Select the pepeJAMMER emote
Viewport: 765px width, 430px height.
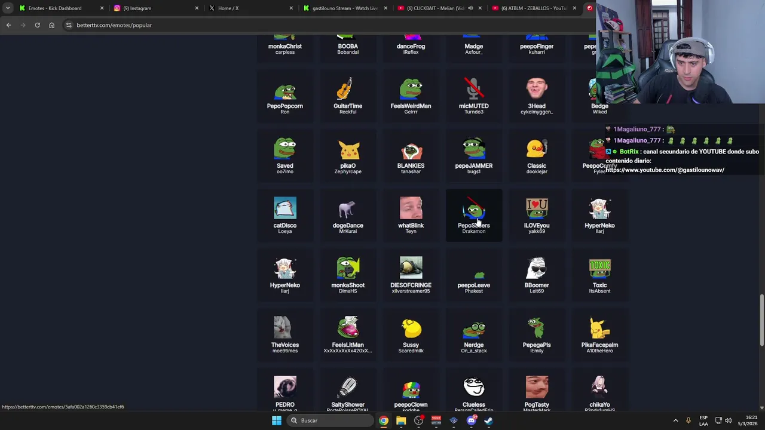coord(474,155)
